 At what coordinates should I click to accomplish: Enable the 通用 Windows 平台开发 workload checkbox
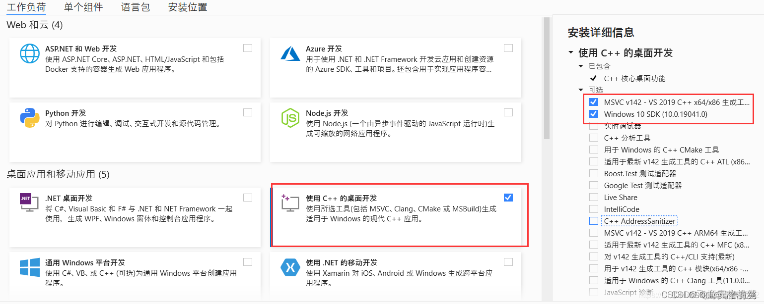click(x=248, y=262)
